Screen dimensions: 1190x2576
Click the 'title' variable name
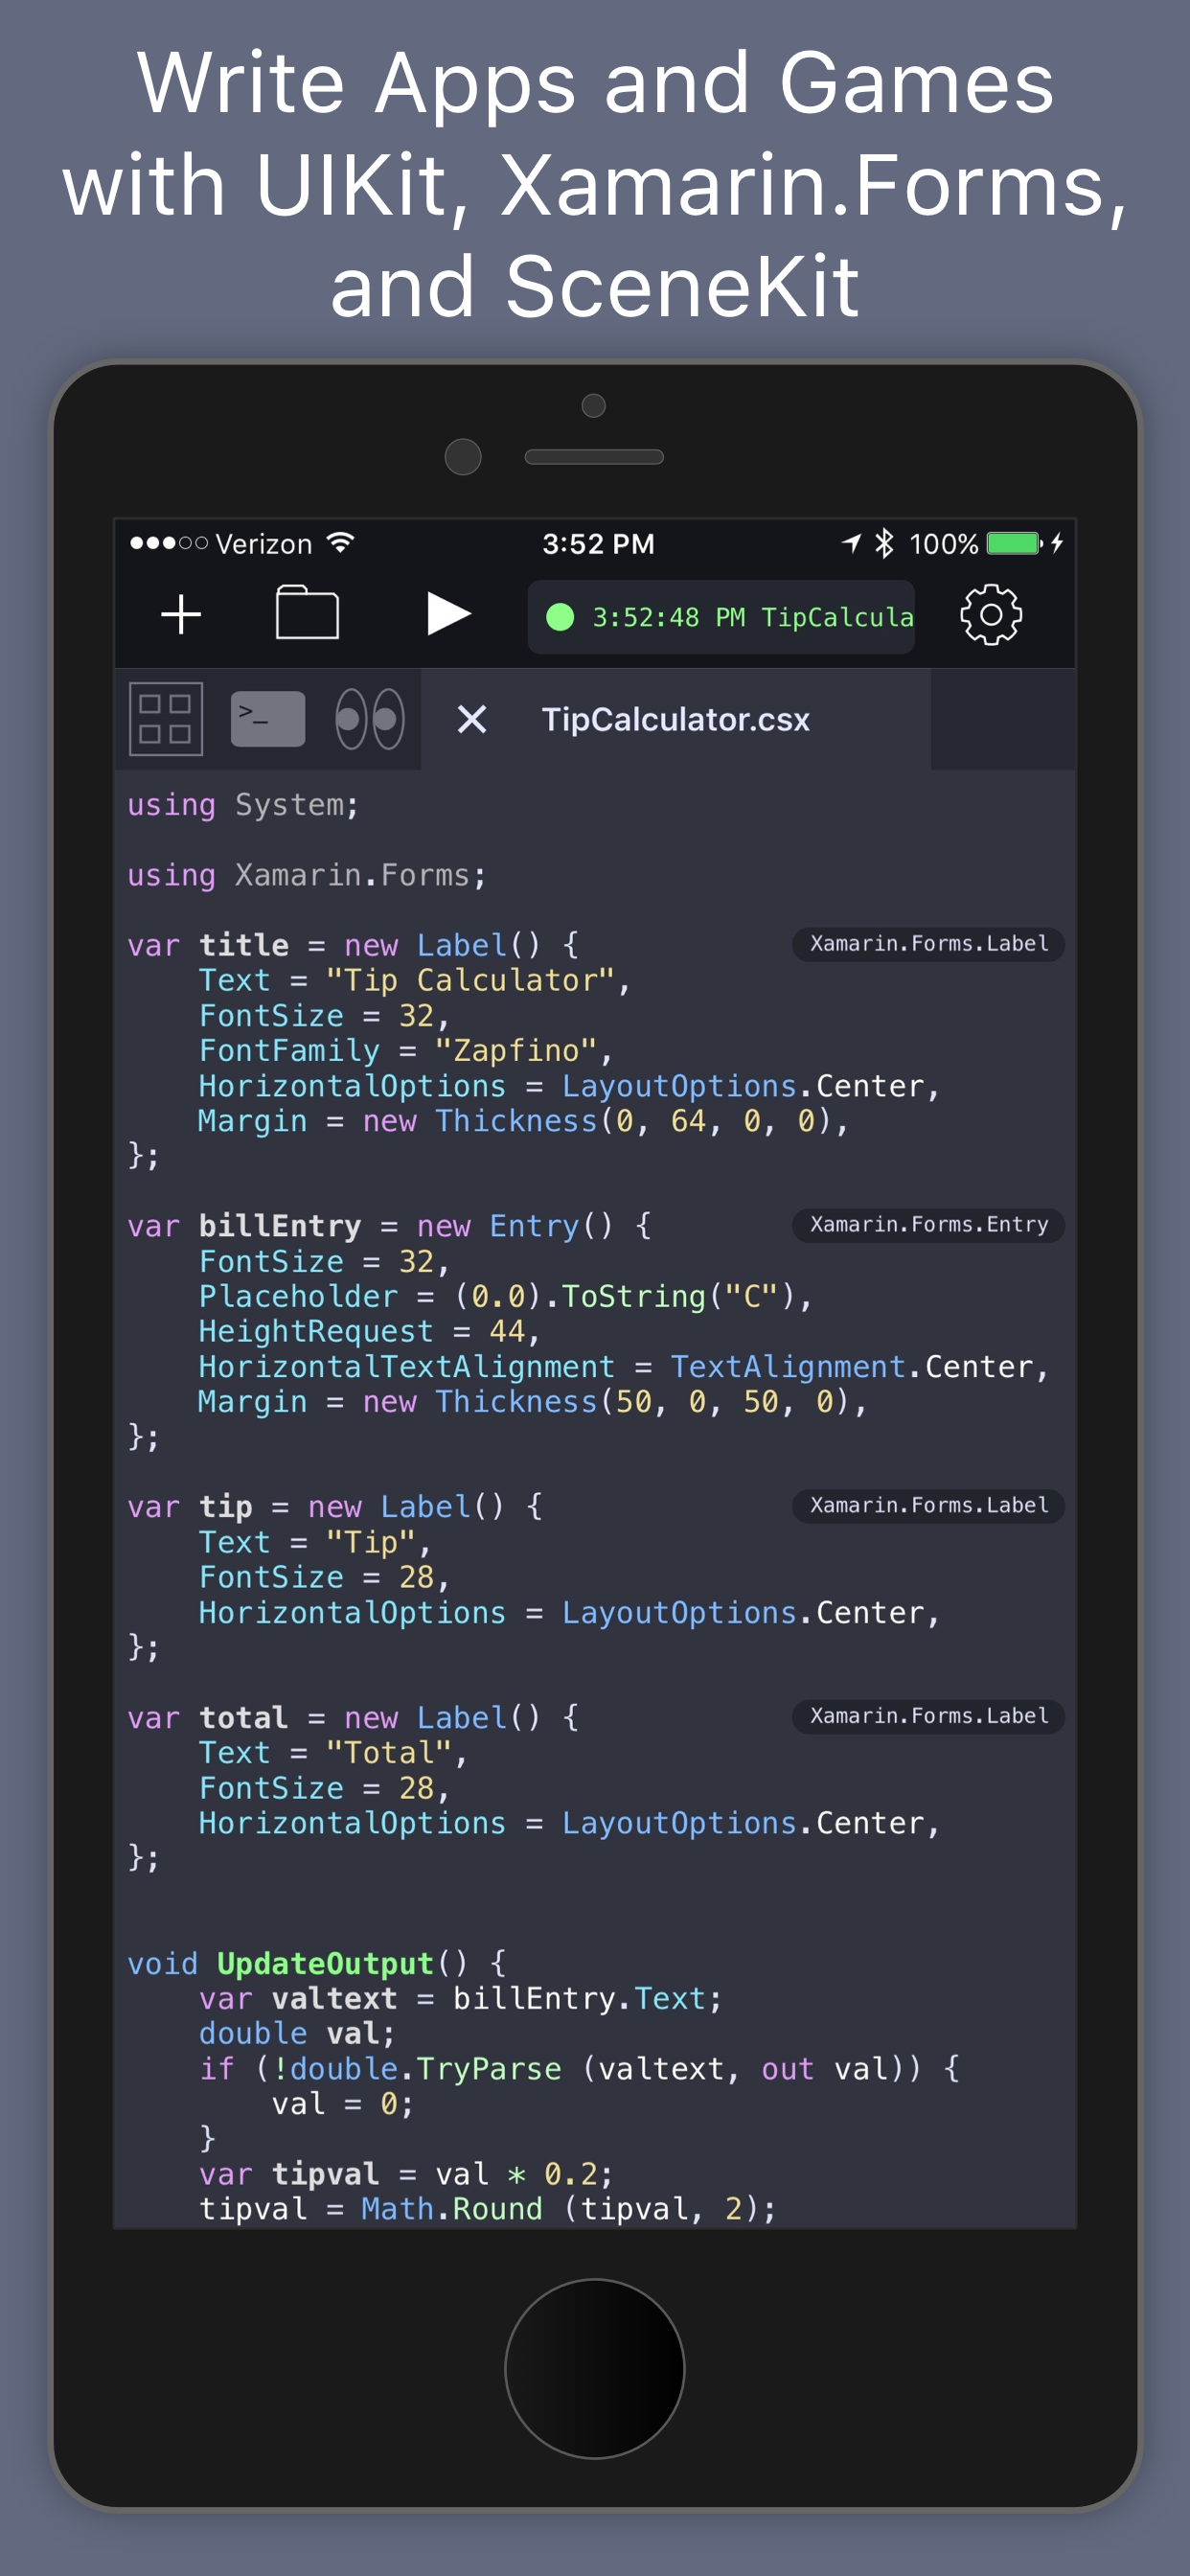tap(244, 945)
